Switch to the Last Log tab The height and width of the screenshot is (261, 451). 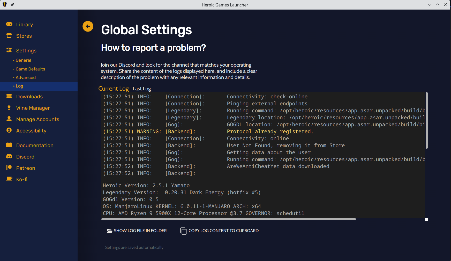[142, 89]
